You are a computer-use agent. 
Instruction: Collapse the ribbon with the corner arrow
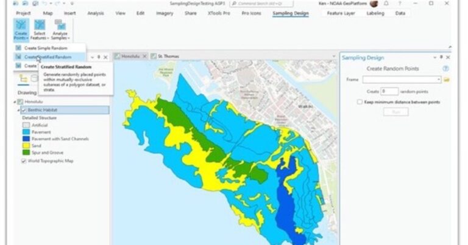[x=450, y=47]
